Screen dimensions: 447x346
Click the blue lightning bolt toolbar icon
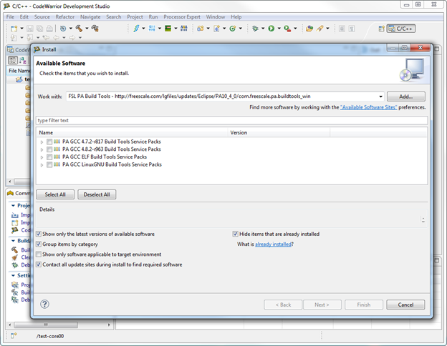click(136, 29)
